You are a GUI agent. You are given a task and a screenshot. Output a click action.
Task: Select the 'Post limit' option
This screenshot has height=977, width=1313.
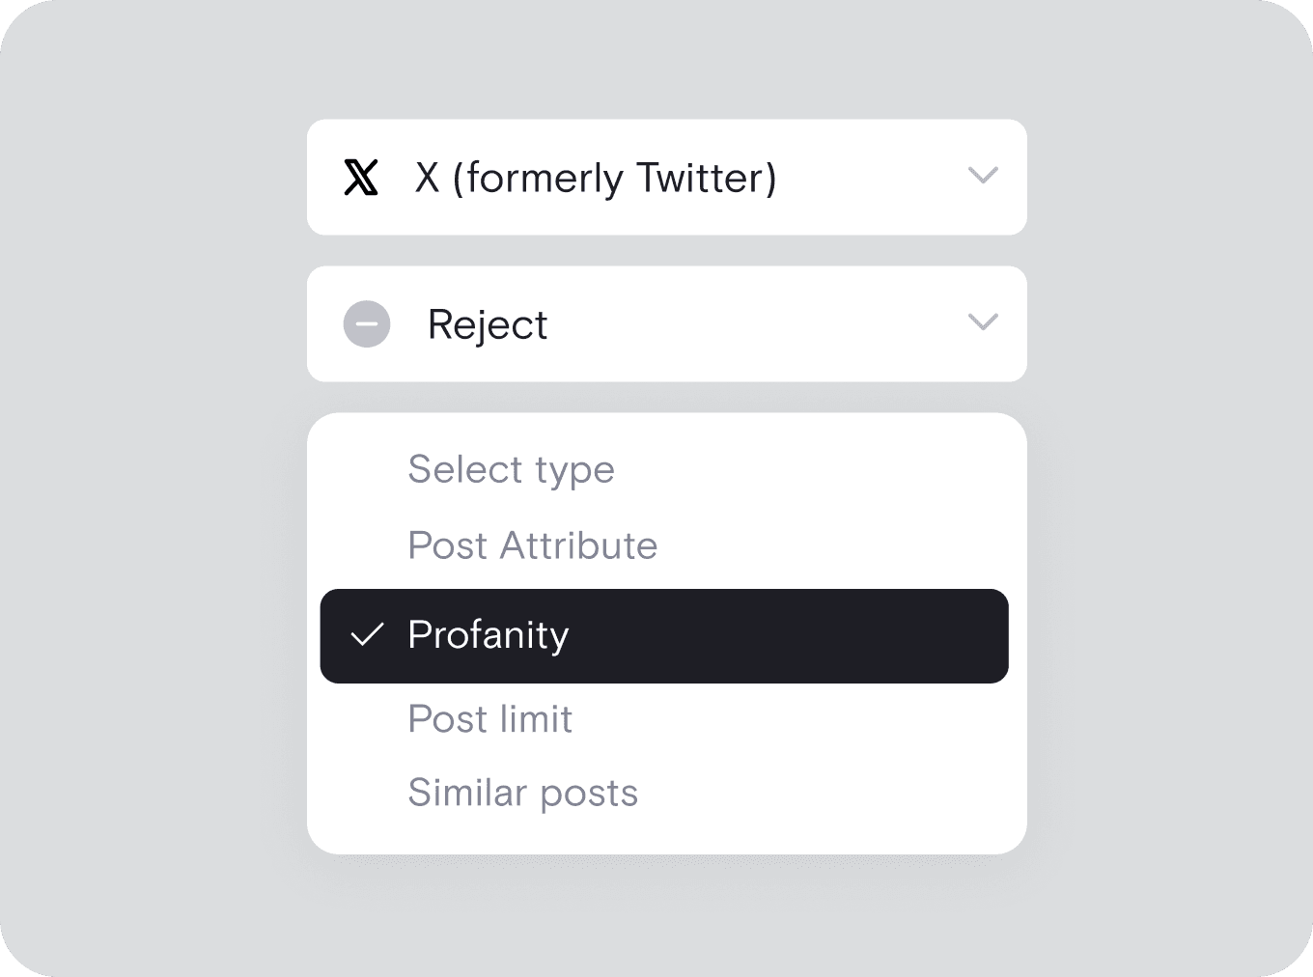point(489,719)
